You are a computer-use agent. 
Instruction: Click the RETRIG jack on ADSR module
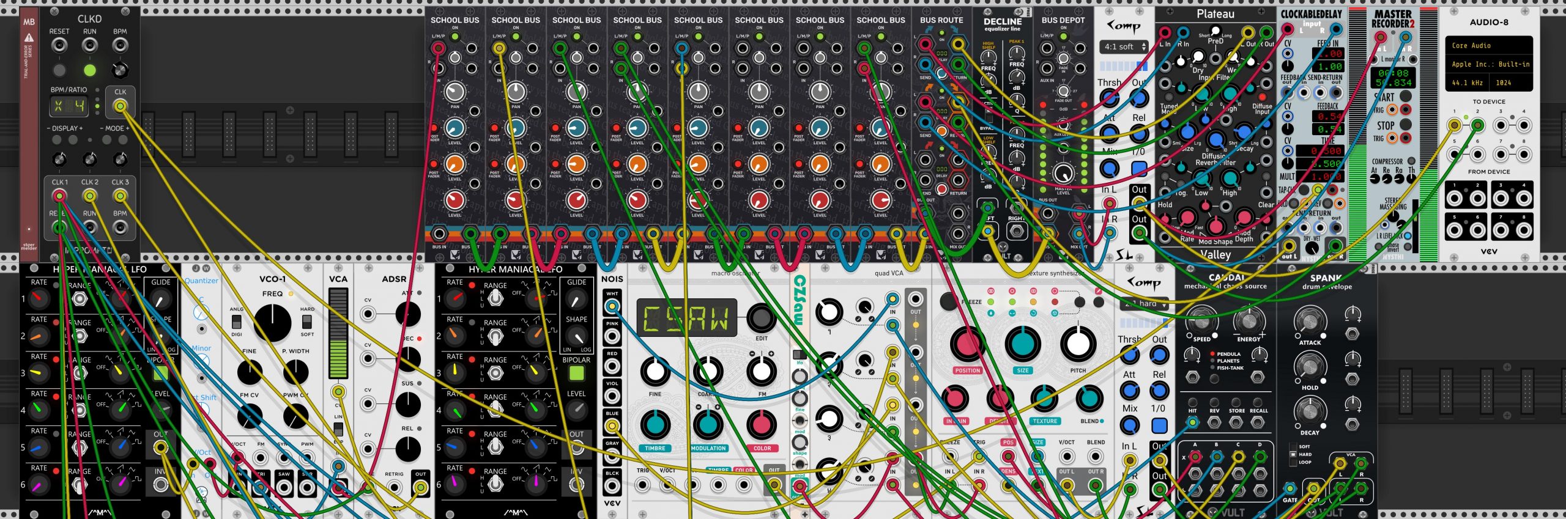395,487
